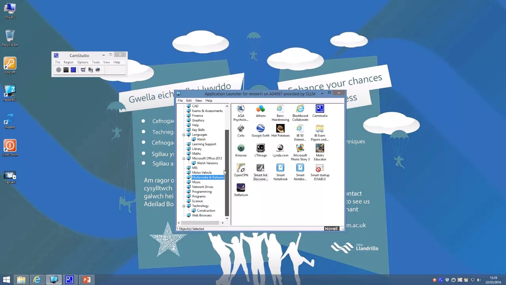Open the Celtx application icon
The width and height of the screenshot is (506, 285).
(x=241, y=131)
